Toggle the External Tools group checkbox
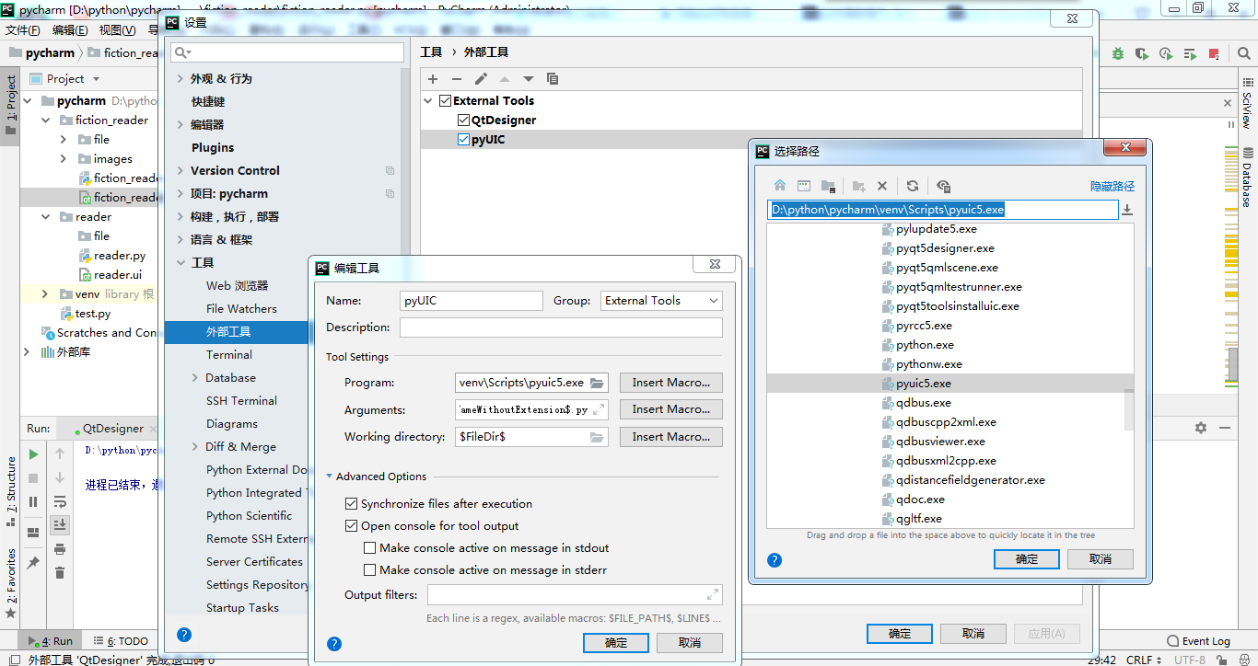 [x=446, y=100]
